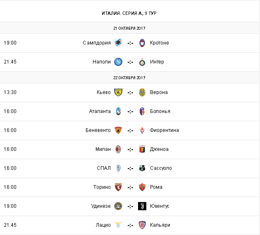Click the 13:30 kickoff time for Кьево match
This screenshot has height=235, width=260.
point(10,92)
